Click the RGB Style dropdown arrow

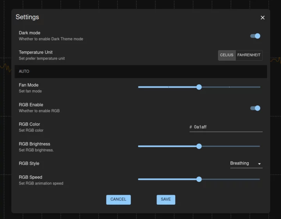pyautogui.click(x=259, y=164)
